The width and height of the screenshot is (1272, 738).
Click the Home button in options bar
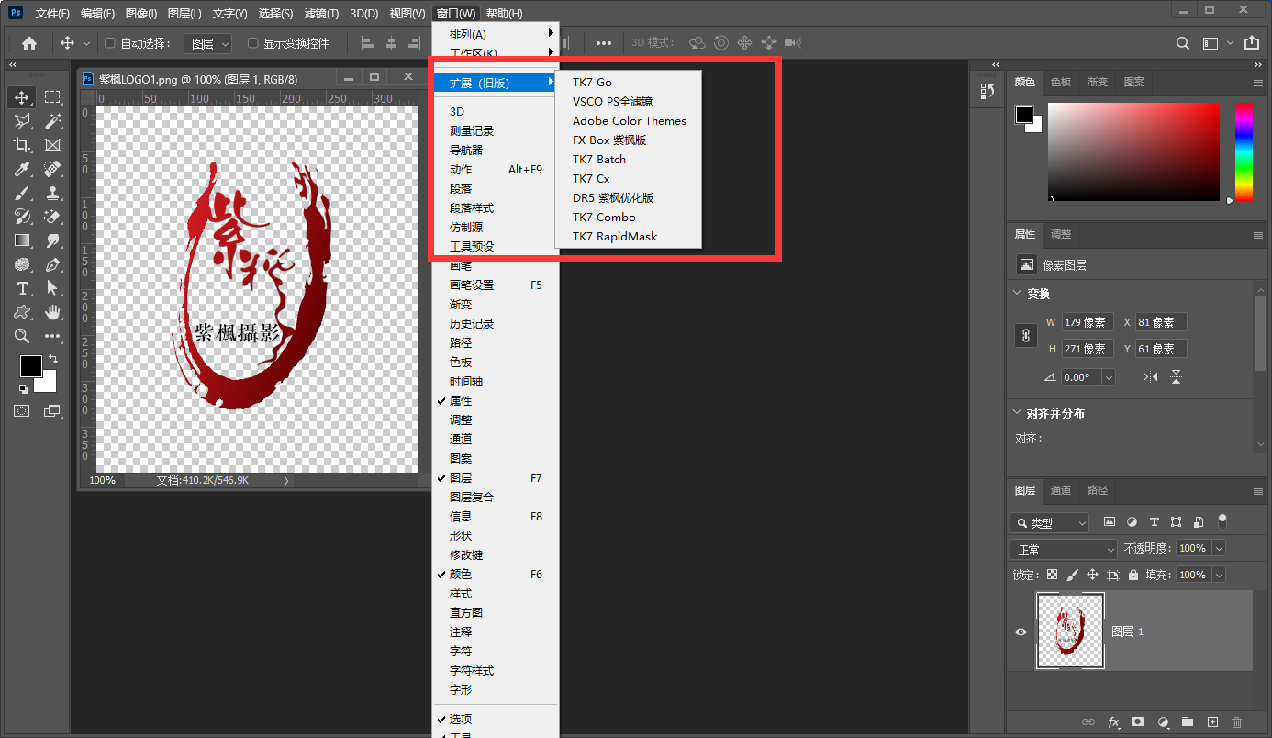coord(29,43)
